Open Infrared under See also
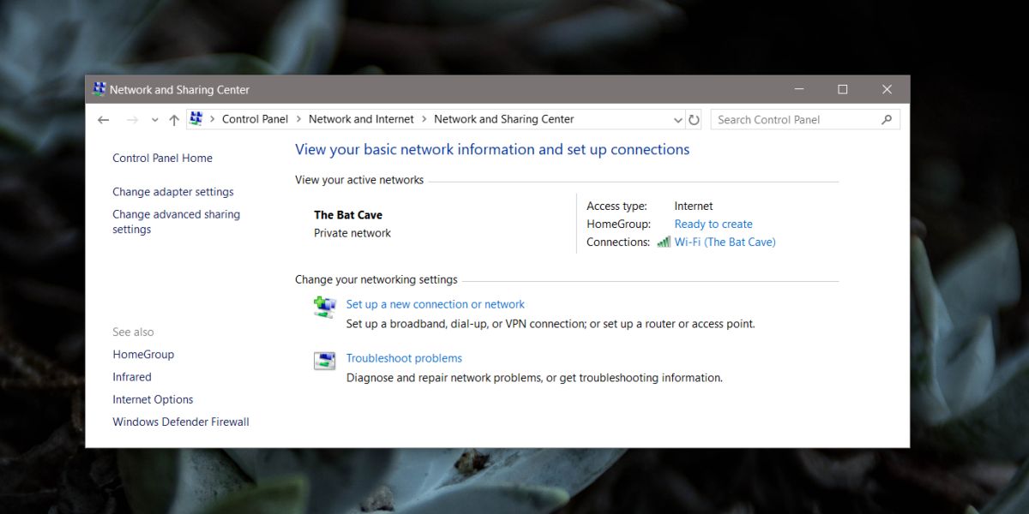 [x=132, y=377]
